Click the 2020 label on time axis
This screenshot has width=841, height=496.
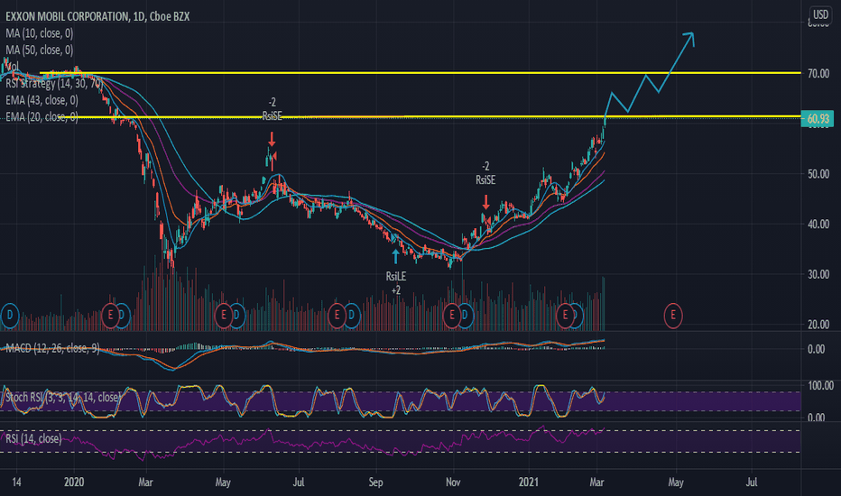pyautogui.click(x=74, y=482)
